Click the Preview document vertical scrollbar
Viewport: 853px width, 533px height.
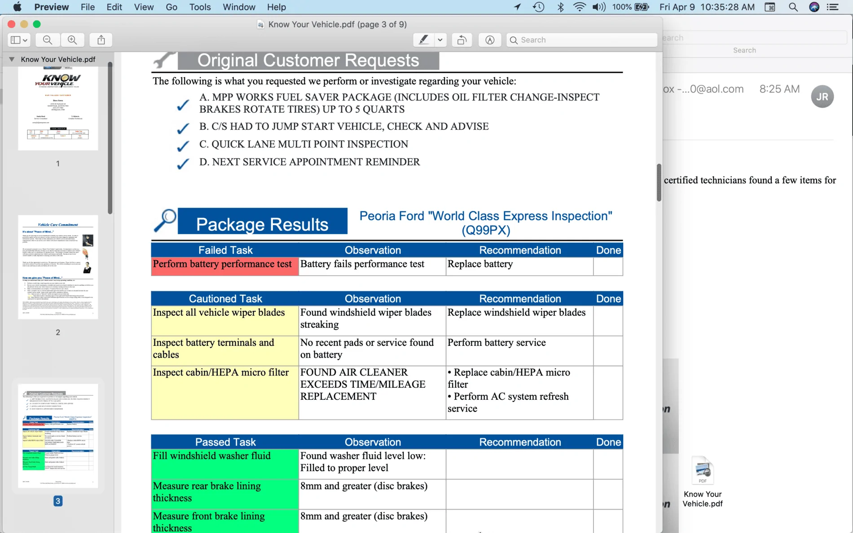659,182
